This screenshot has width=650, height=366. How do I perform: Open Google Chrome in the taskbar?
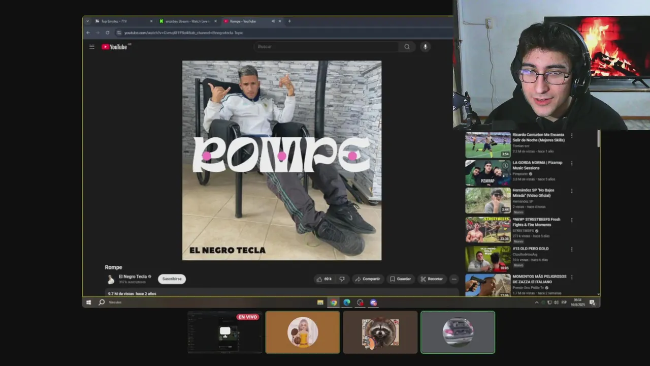point(333,302)
